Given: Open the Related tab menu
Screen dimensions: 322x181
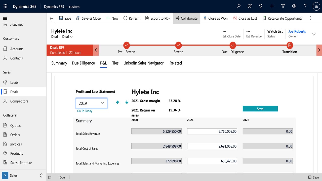Looking at the screenshot, I should pyautogui.click(x=176, y=63).
